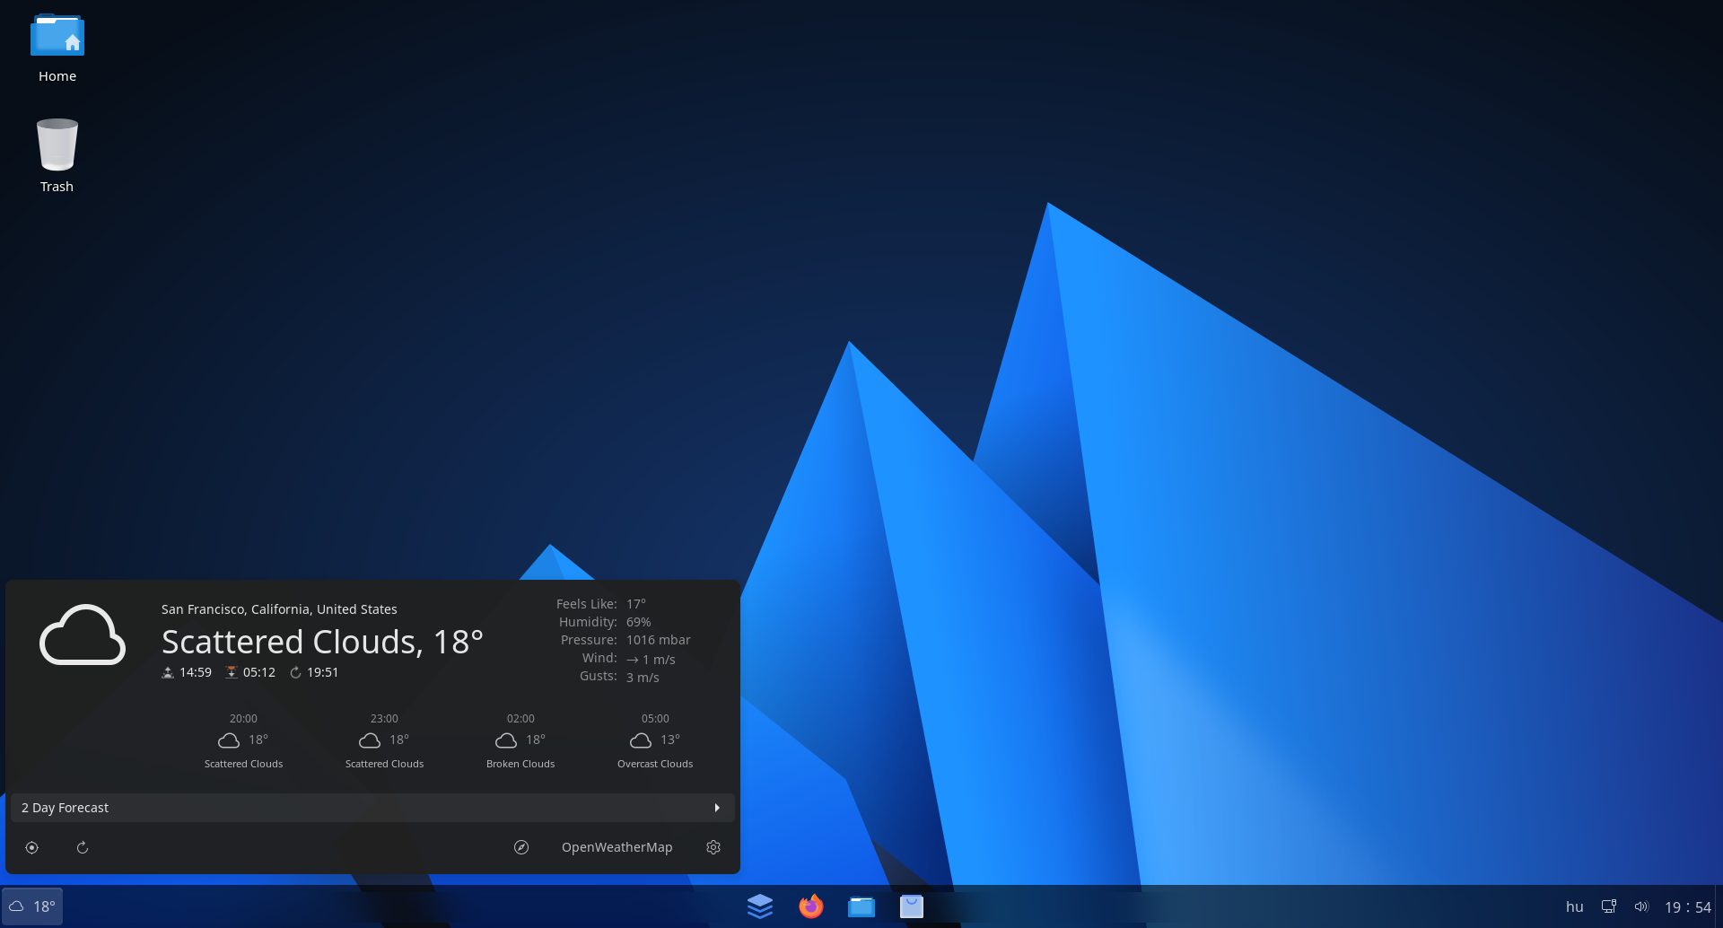Viewport: 1723px width, 928px height.
Task: Click the compass icon beside OpenWeatherMap
Action: coord(521,847)
